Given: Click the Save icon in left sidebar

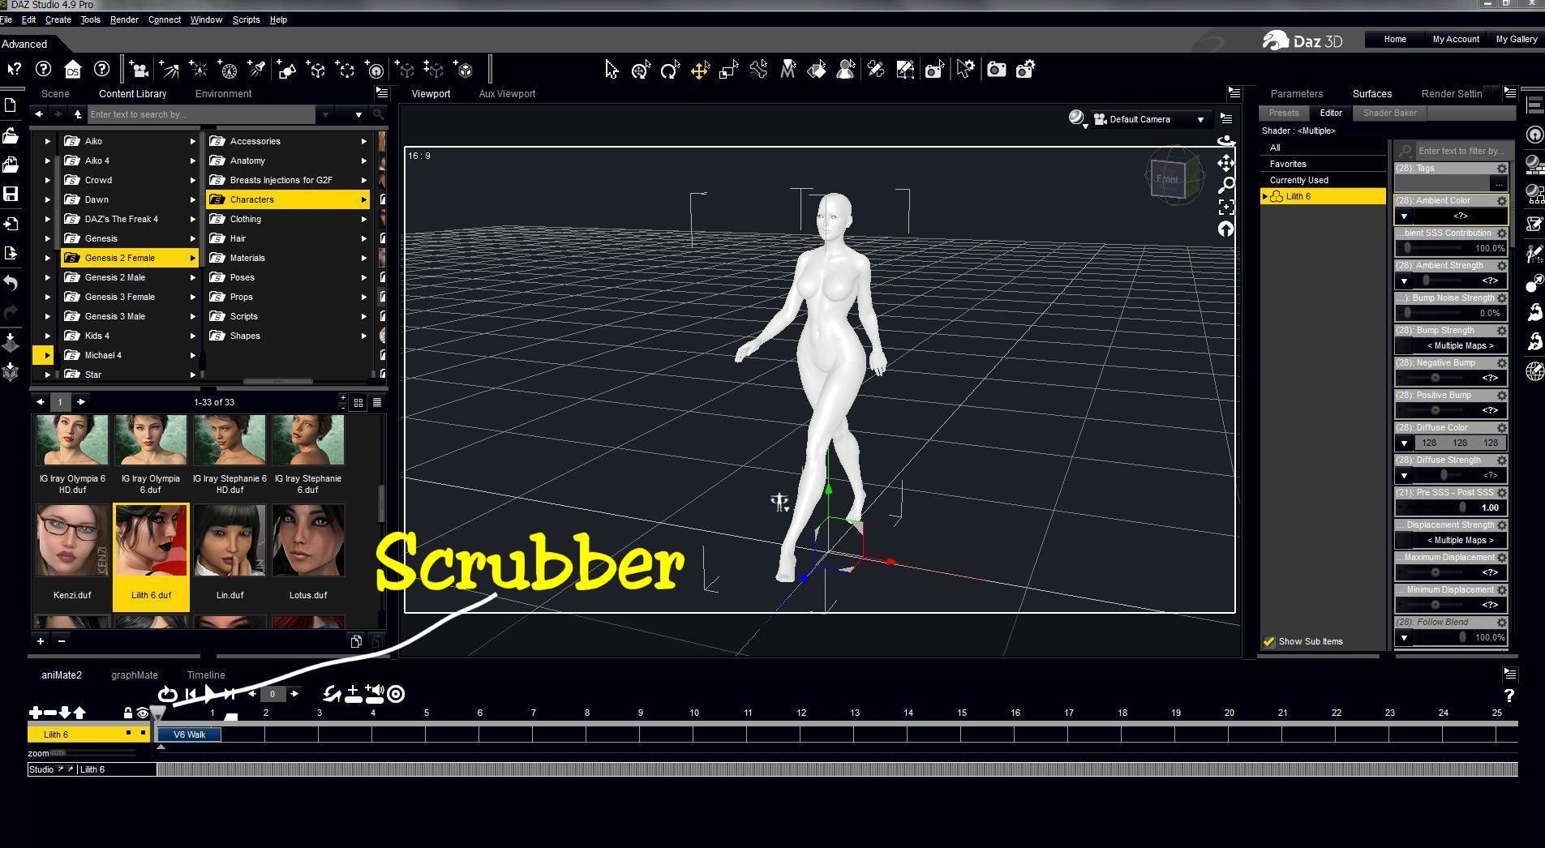Looking at the screenshot, I should [11, 194].
